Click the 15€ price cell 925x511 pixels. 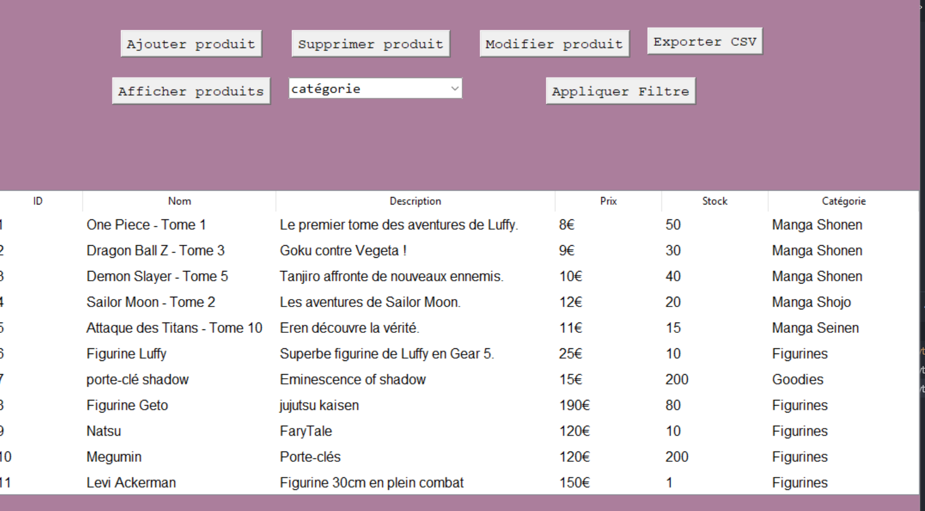[x=570, y=379]
